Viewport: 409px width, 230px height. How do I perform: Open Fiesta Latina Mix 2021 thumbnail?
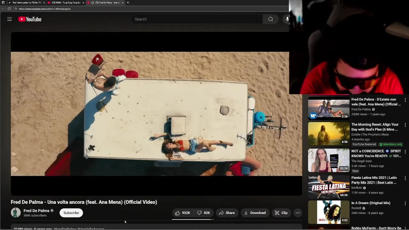pyautogui.click(x=329, y=187)
